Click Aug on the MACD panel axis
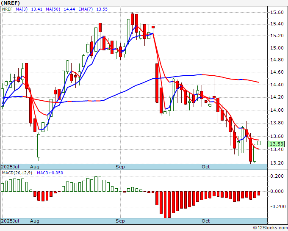 coord(35,221)
